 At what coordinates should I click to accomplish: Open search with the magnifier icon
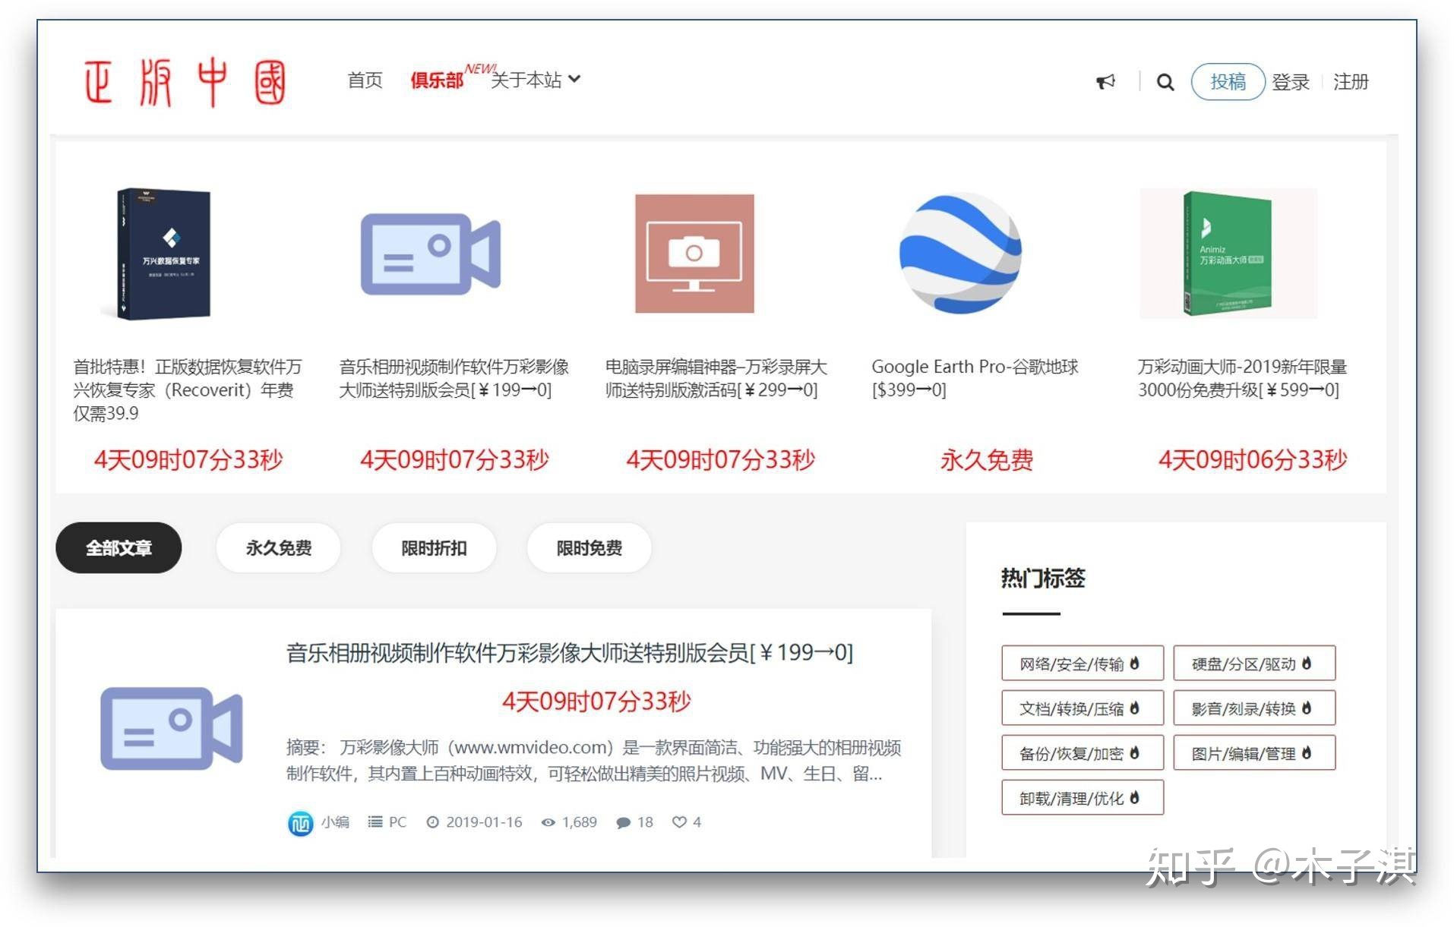point(1165,82)
